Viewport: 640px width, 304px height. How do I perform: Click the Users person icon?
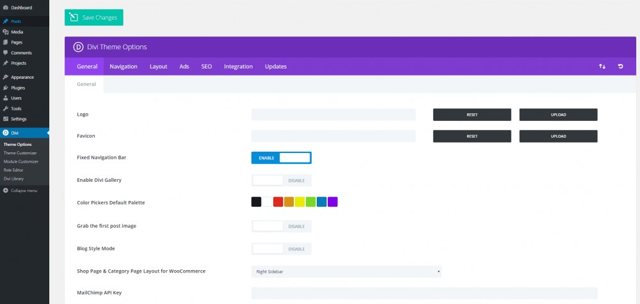5,98
